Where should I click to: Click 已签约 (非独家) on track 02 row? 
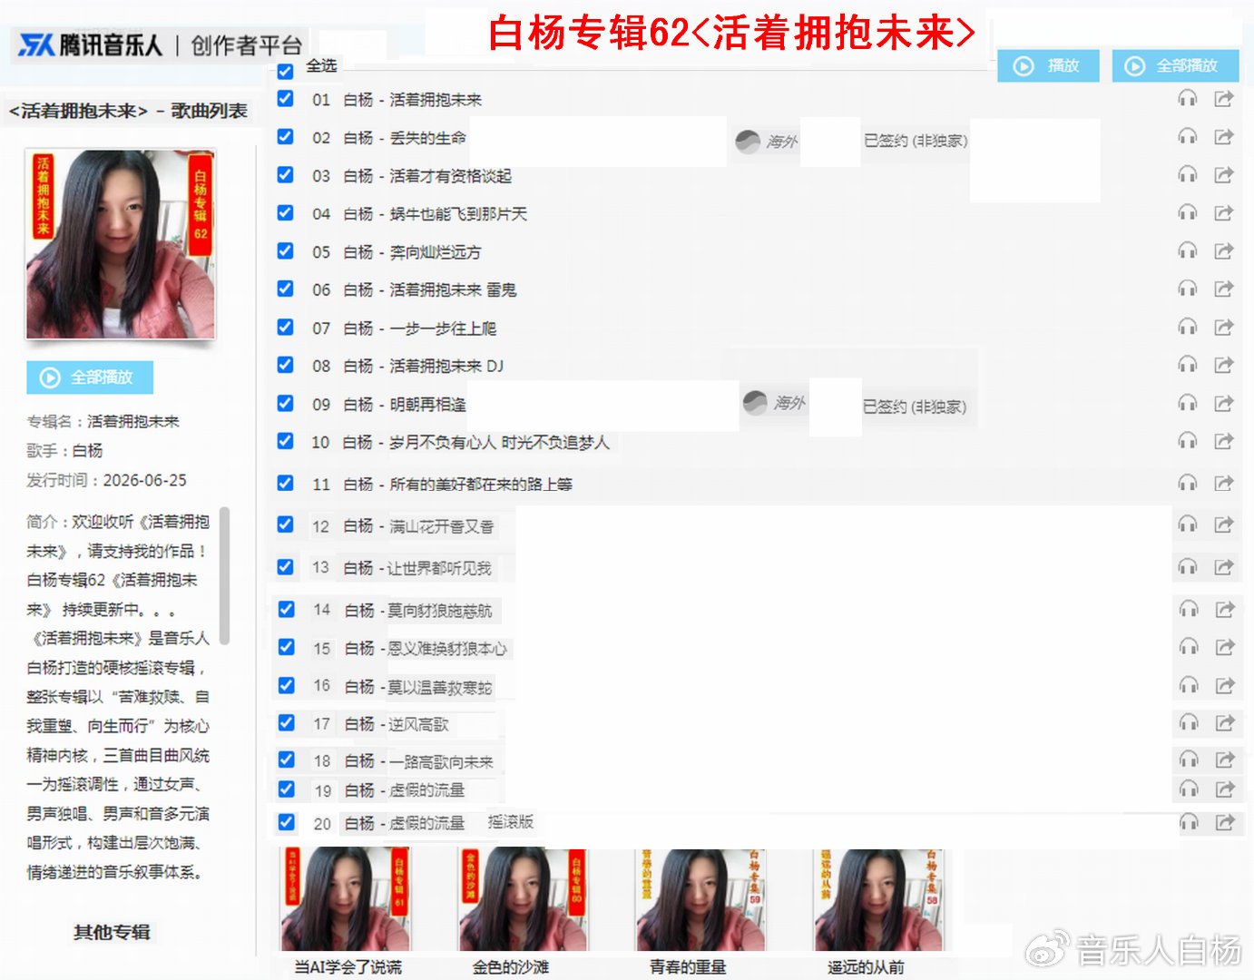coord(916,141)
